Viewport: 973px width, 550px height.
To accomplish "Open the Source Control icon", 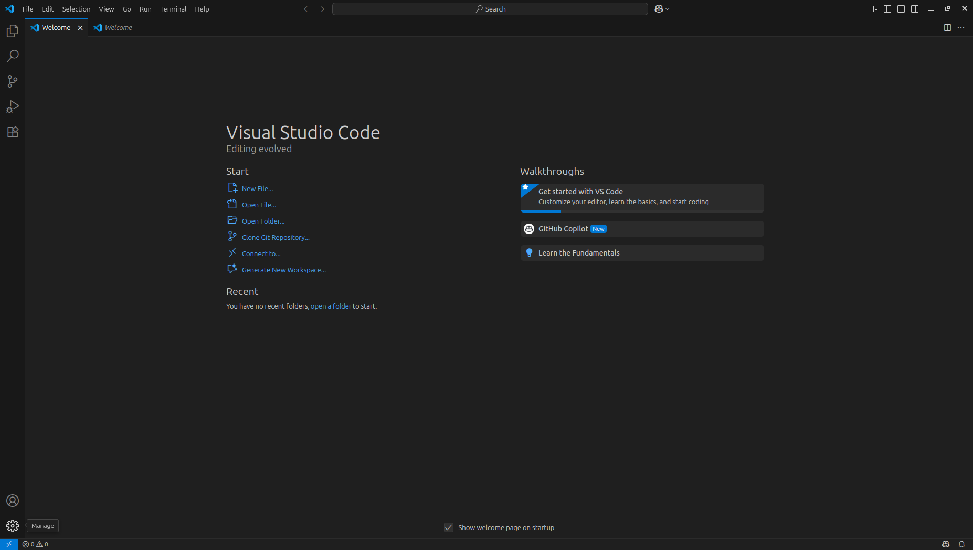I will coord(12,81).
